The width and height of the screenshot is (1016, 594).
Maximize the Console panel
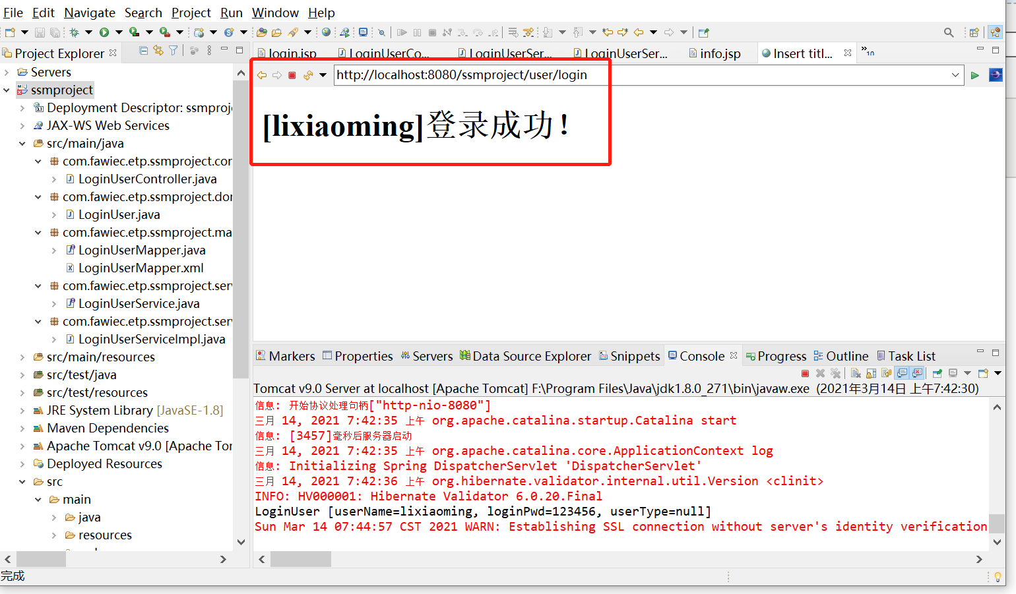996,353
